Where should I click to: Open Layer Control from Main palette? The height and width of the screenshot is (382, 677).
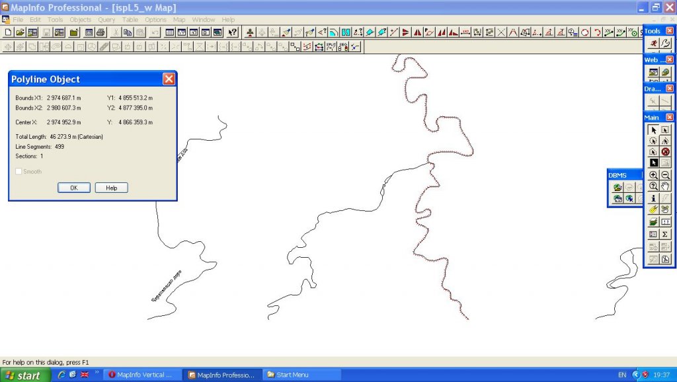tap(653, 221)
